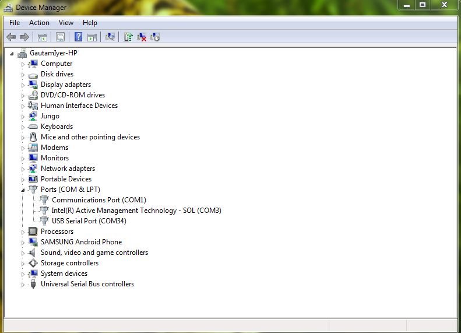
Task: Select Universal Serial Bus controllers label
Action: [x=87, y=284]
